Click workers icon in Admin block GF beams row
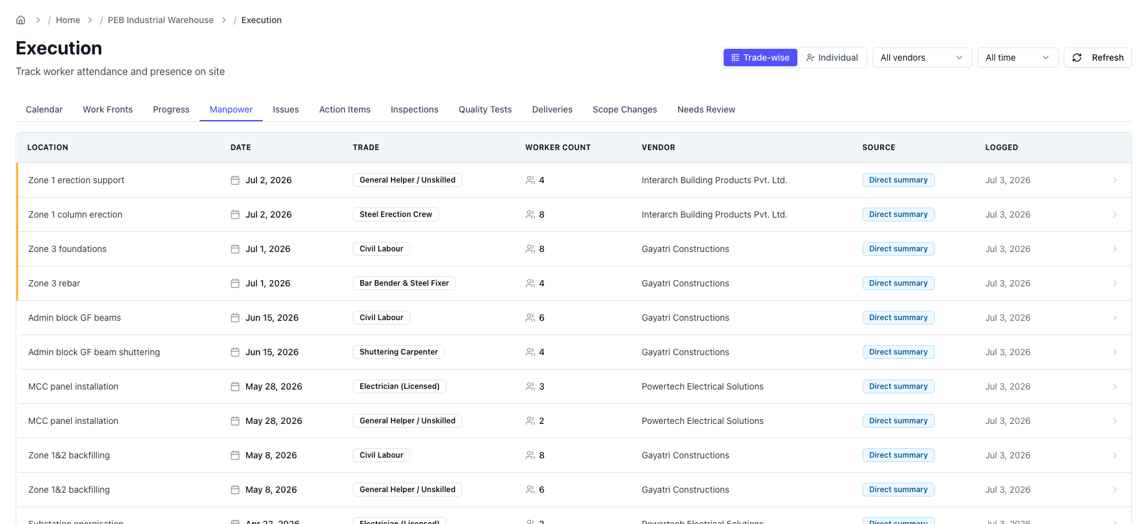The image size is (1147, 524). [x=530, y=318]
